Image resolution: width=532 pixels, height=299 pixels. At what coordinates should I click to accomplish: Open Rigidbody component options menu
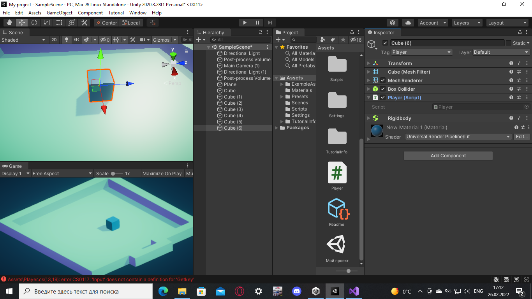(x=527, y=118)
